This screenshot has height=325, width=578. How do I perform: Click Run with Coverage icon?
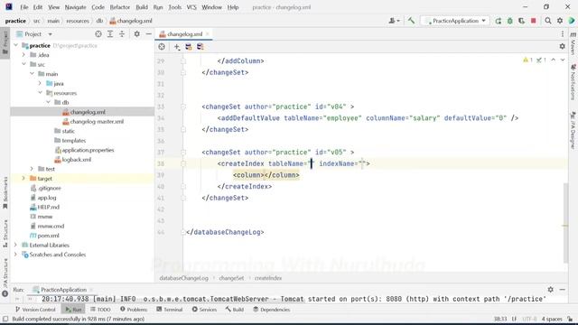tap(522, 21)
